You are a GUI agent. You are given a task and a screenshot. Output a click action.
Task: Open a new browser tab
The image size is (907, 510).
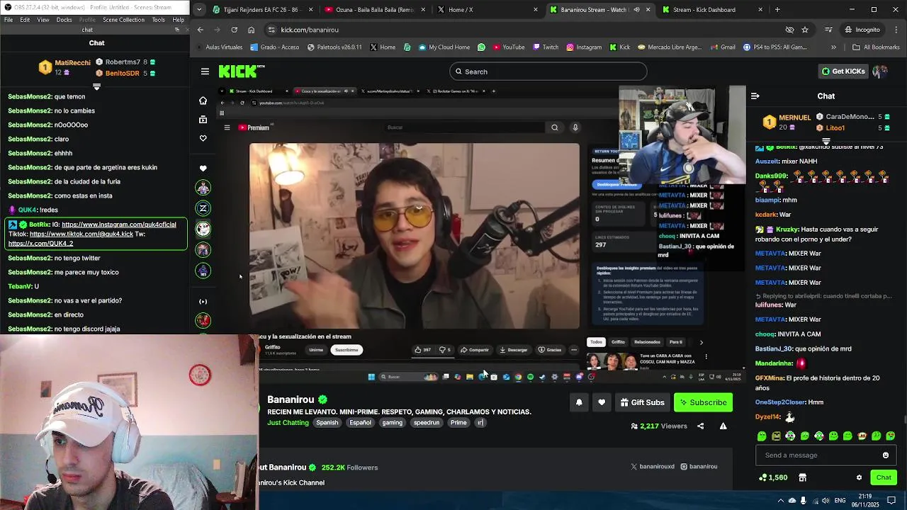point(777,10)
